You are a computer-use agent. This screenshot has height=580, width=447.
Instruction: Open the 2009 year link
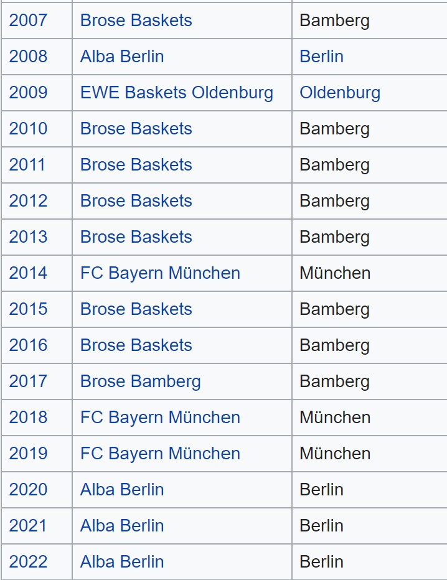click(28, 93)
